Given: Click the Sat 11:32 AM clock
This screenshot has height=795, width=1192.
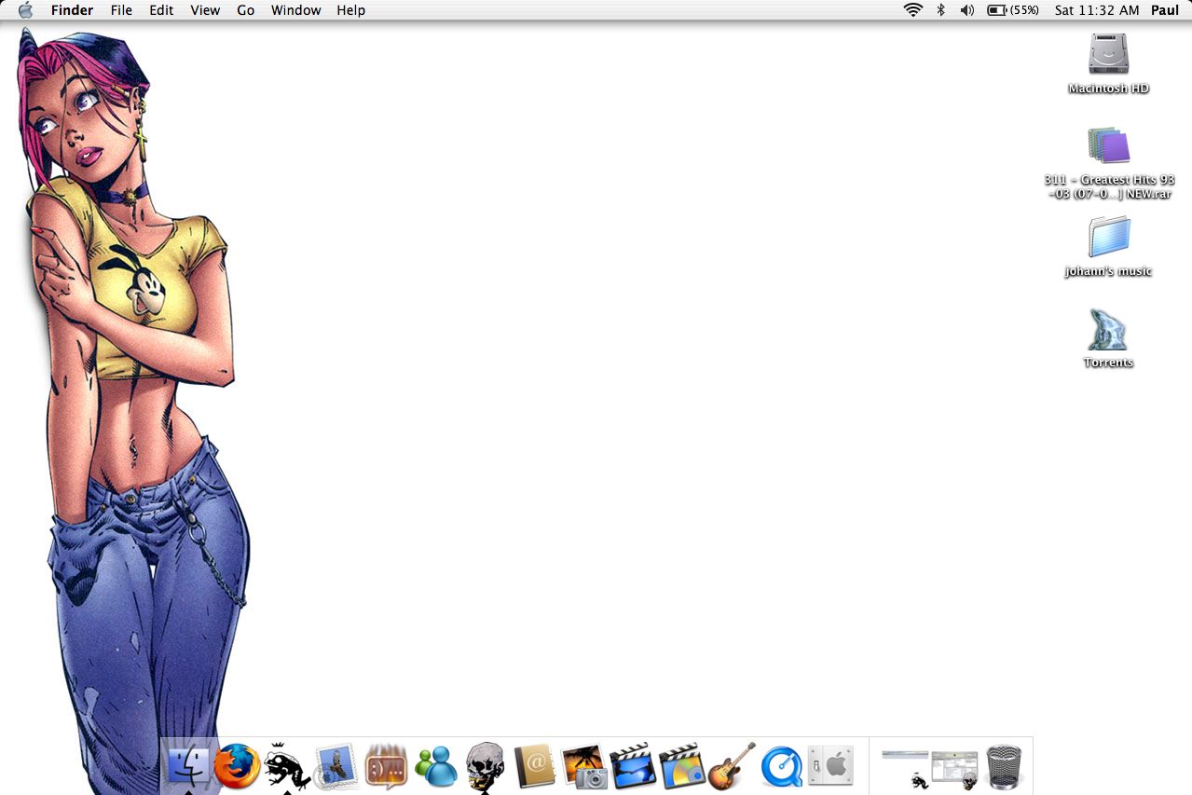Looking at the screenshot, I should click(x=1097, y=10).
